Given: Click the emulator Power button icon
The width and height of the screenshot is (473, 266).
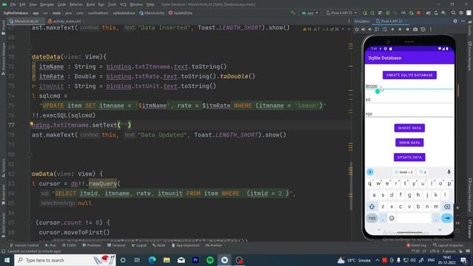Looking at the screenshot, I should tap(357, 30).
